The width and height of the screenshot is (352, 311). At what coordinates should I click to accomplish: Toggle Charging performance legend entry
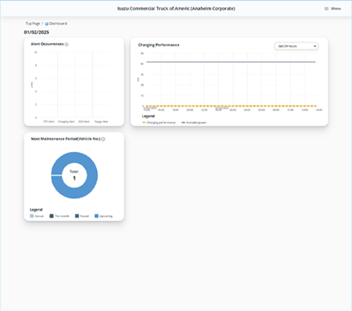click(x=158, y=122)
